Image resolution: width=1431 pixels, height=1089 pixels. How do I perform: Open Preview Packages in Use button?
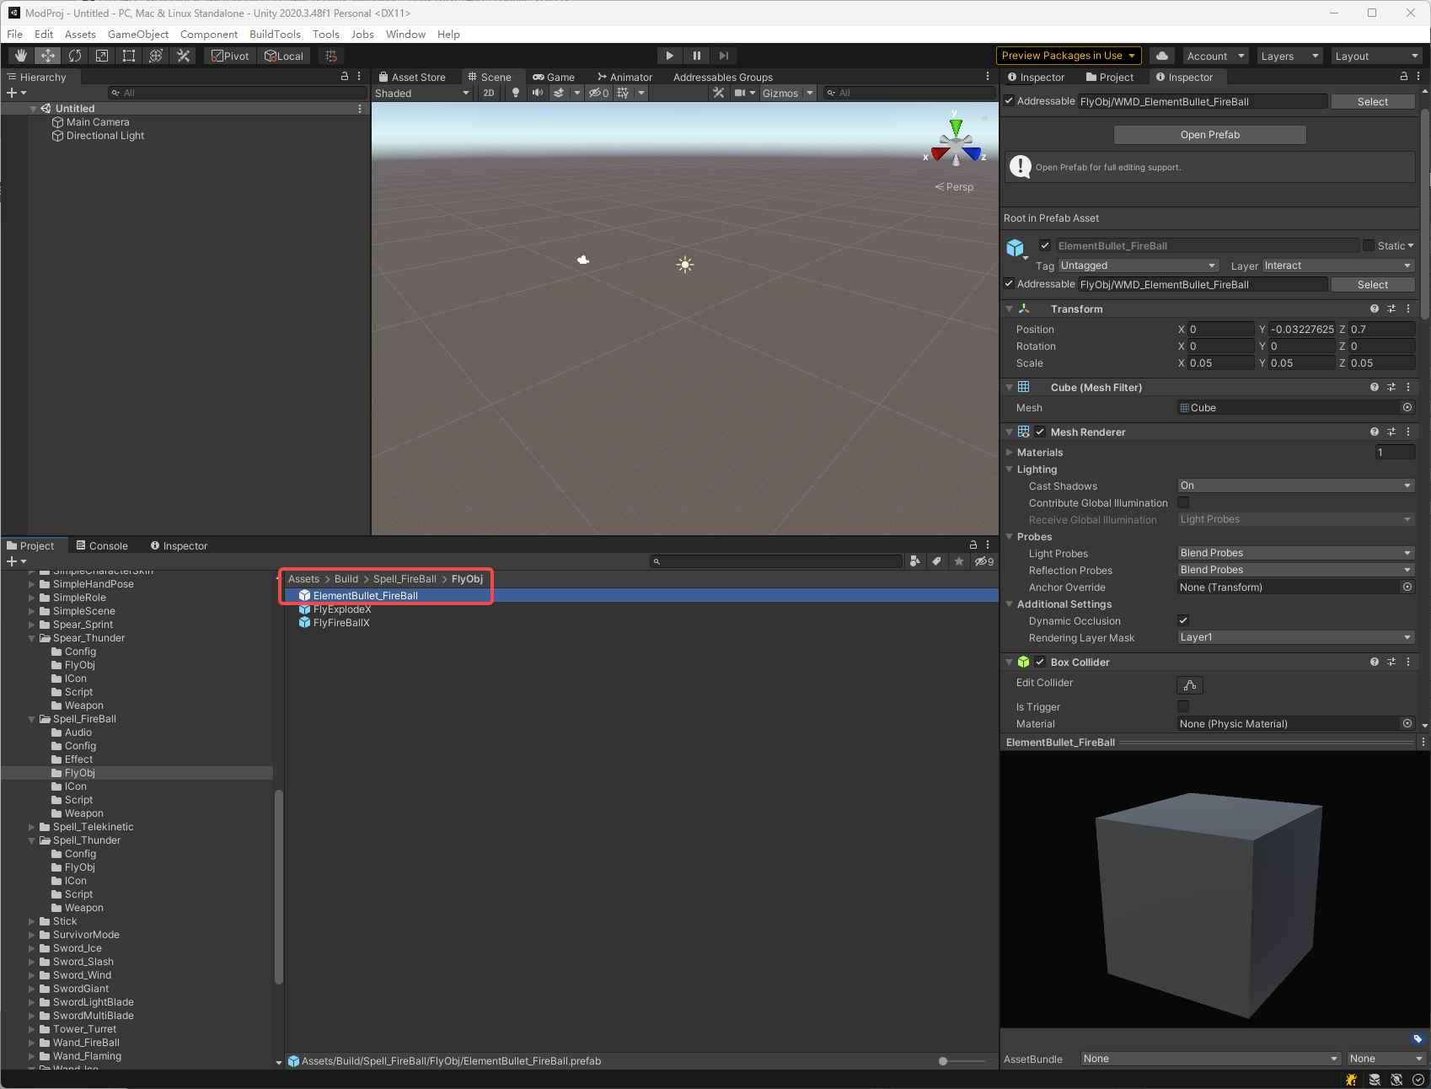click(1069, 56)
